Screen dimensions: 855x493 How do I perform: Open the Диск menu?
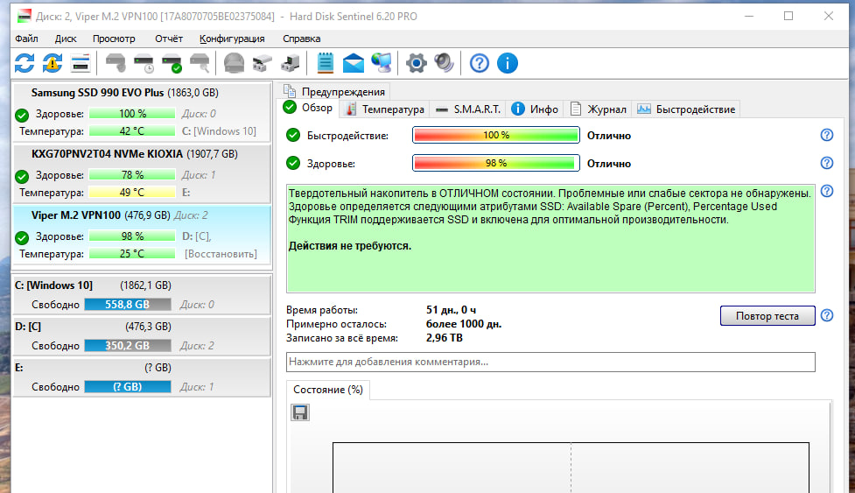point(66,39)
